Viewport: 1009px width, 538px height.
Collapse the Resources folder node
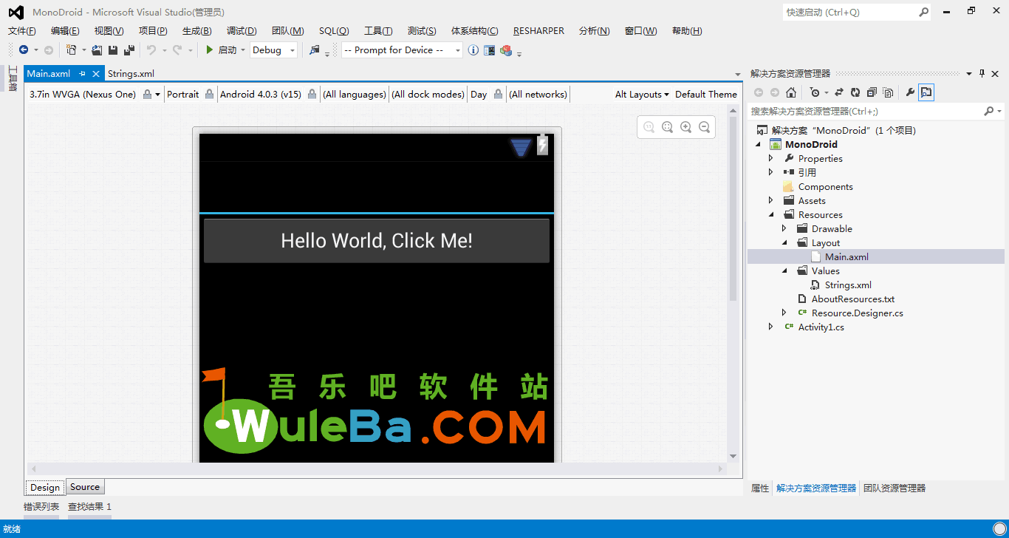[771, 214]
